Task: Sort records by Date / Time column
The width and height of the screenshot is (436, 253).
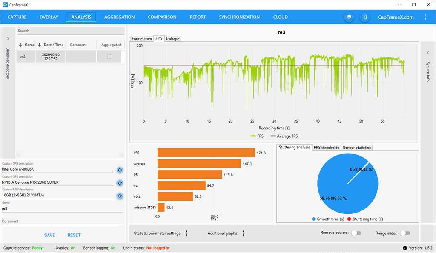Action: (50, 45)
